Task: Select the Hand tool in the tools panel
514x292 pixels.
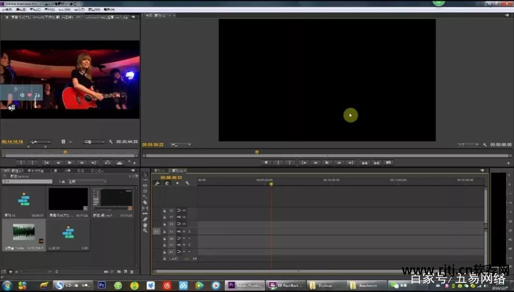Action: pos(145,225)
